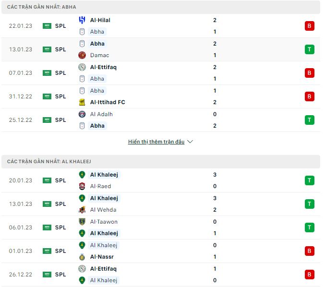
Task: Click the Al Adalh club crest
Action: (82, 114)
